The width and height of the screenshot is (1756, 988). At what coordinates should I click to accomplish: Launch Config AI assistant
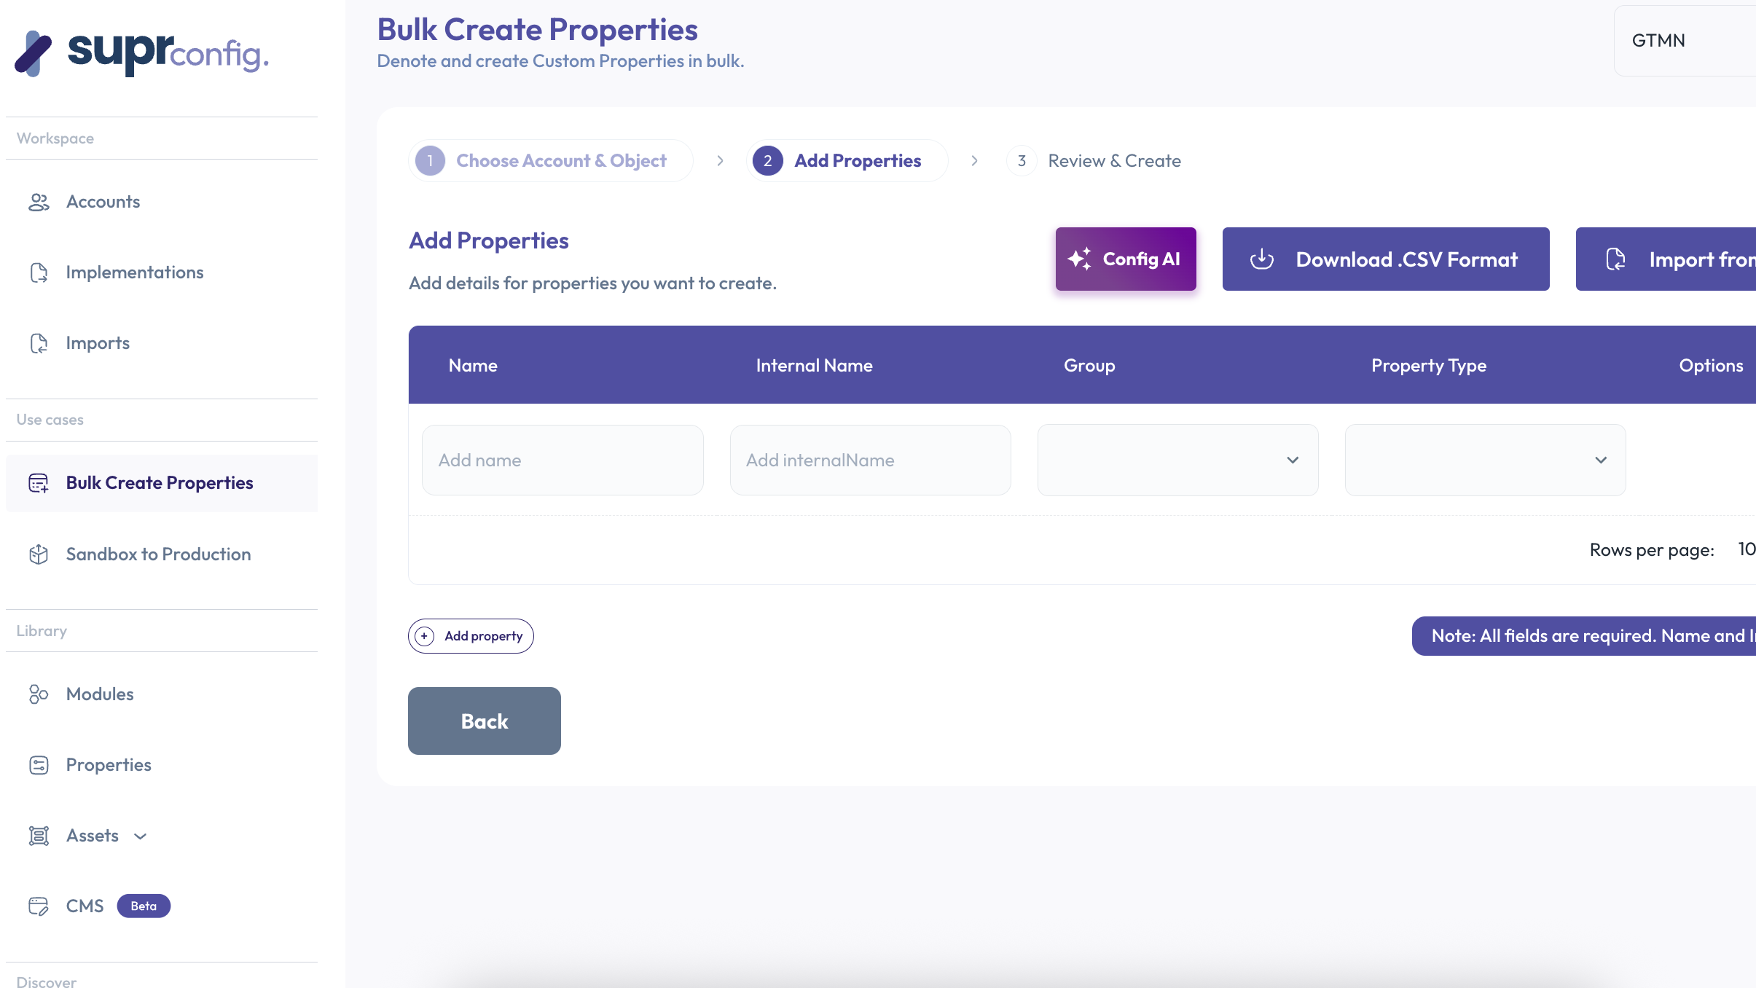(x=1124, y=259)
